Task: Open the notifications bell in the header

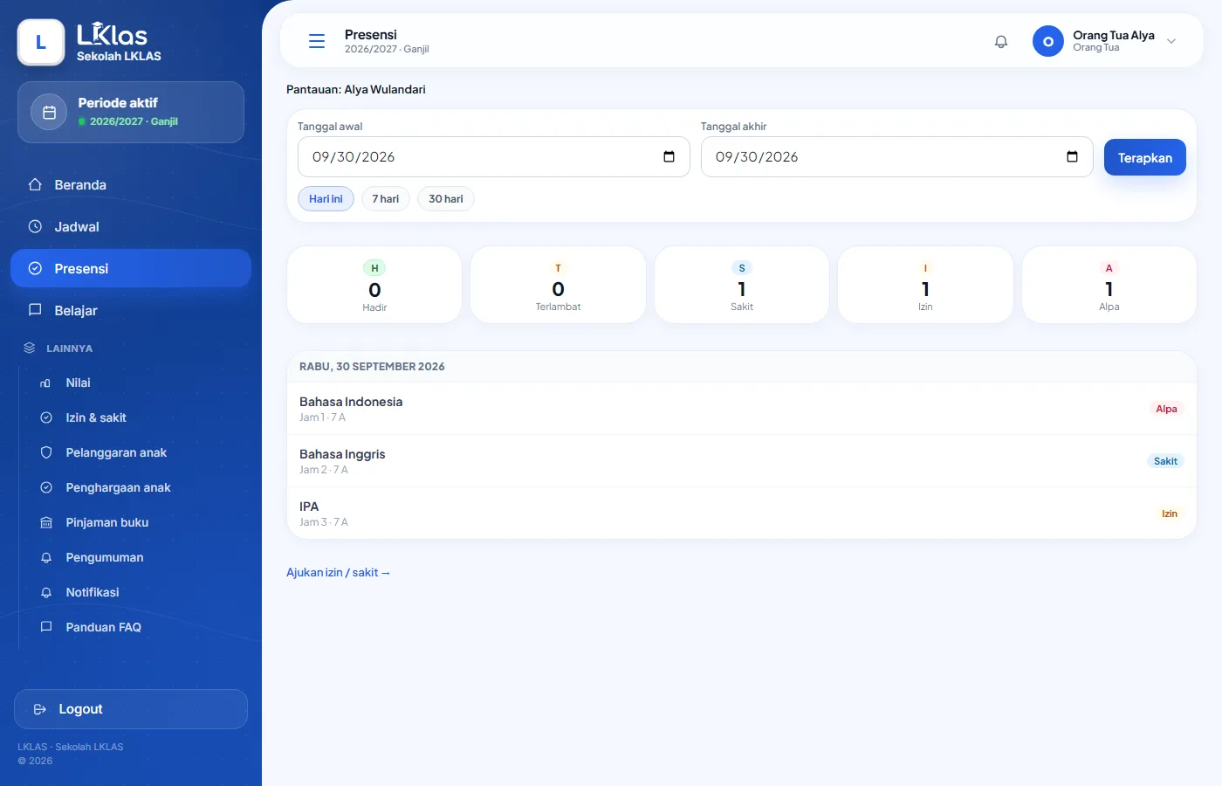Action: [1001, 41]
